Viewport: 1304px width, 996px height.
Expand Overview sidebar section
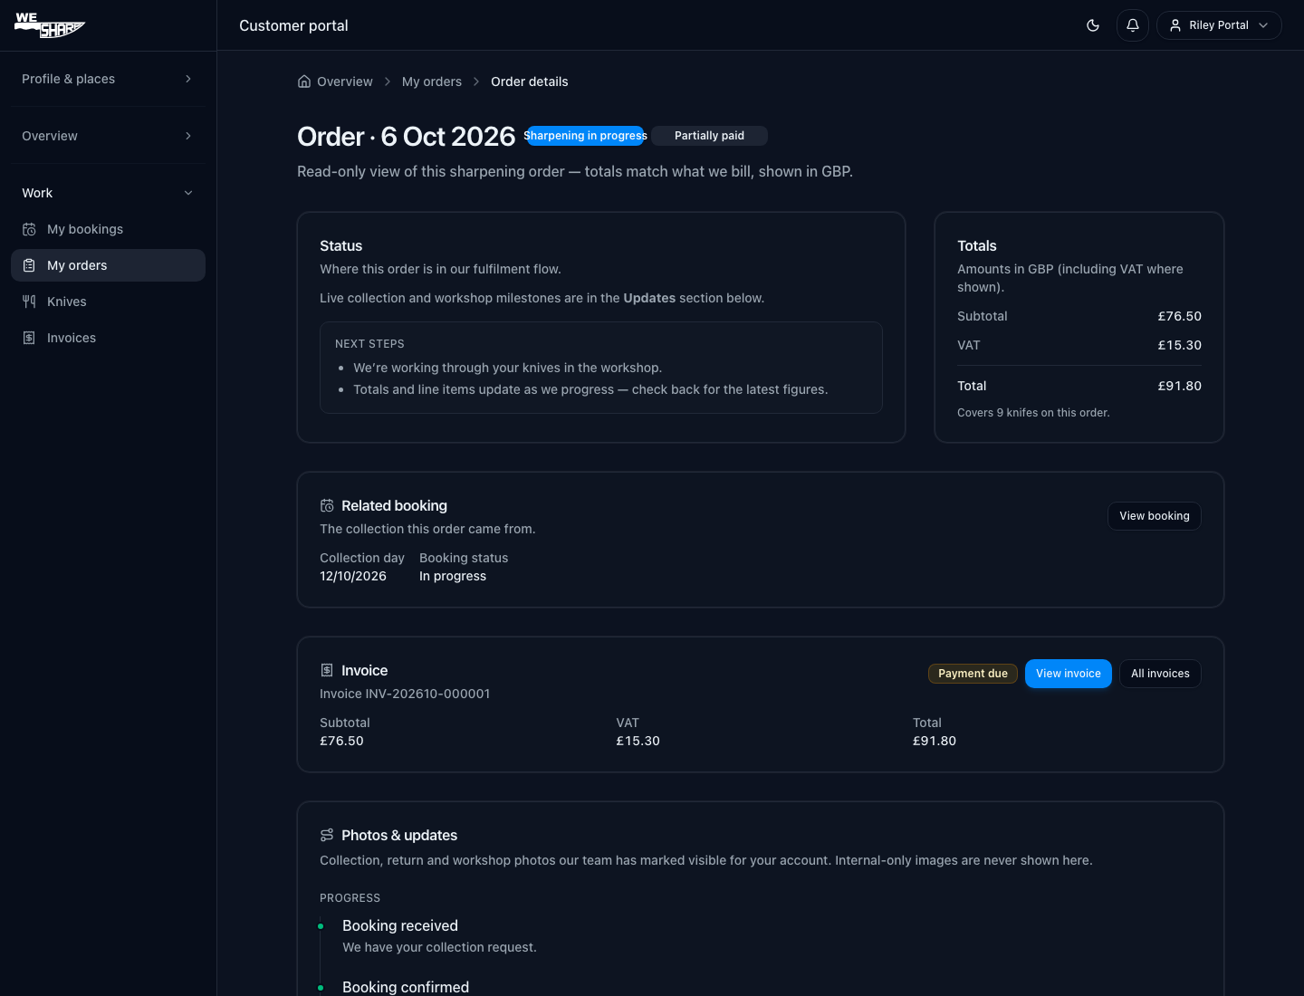coord(108,136)
